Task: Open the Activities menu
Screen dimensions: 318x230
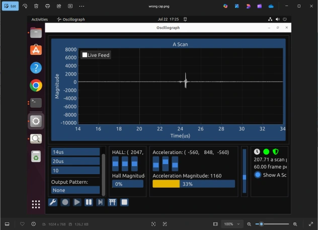Action: (39, 19)
